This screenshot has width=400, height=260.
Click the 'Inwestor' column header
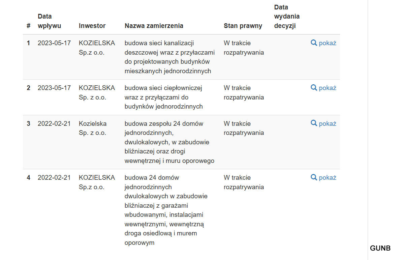[92, 26]
